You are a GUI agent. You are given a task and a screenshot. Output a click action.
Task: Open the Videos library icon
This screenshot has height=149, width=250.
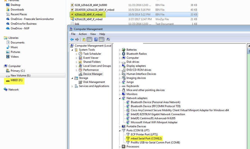(x=8, y=57)
